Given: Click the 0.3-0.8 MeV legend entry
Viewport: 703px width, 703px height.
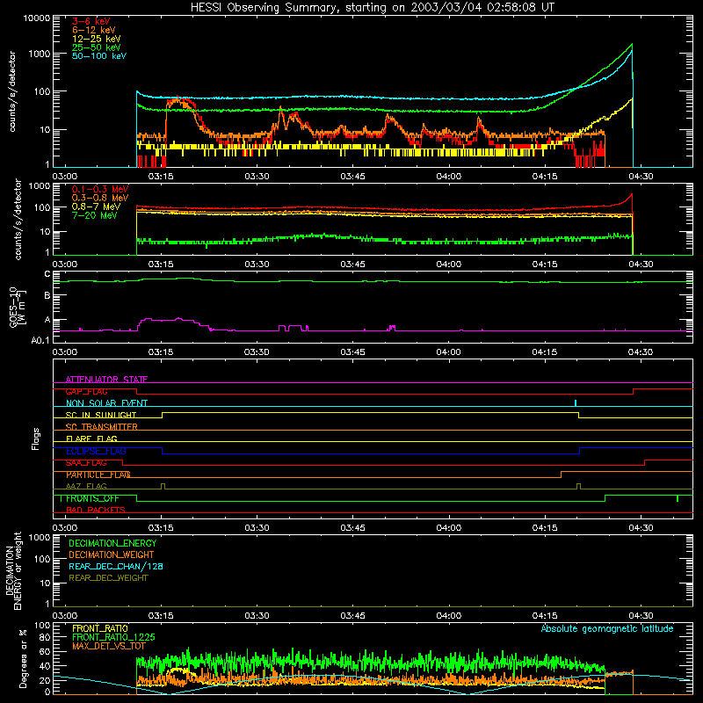Looking at the screenshot, I should point(100,198).
